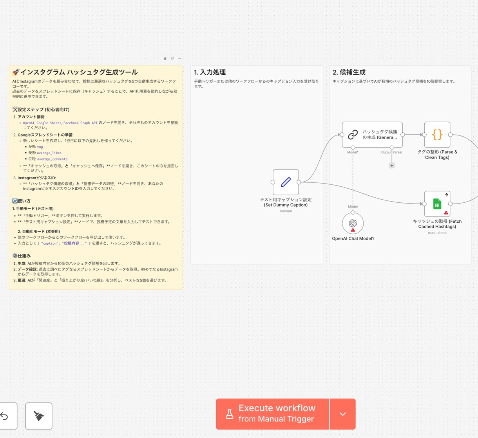Image resolution: width=478 pixels, height=438 pixels.
Task: Click the average_comments column name
Action: [52, 159]
